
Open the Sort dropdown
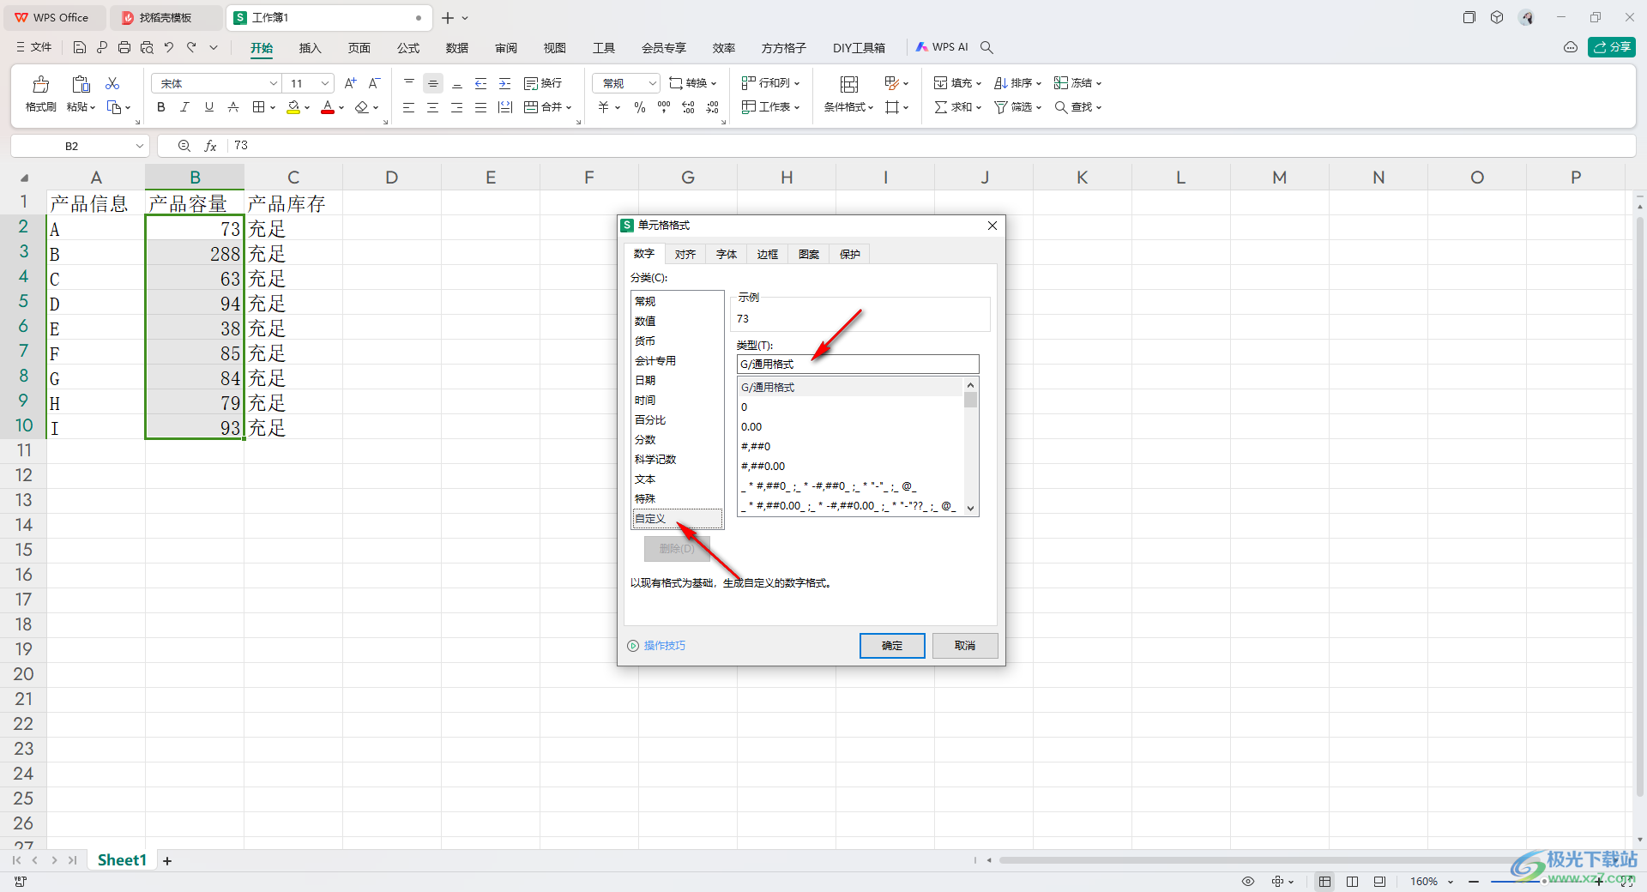pyautogui.click(x=1017, y=83)
